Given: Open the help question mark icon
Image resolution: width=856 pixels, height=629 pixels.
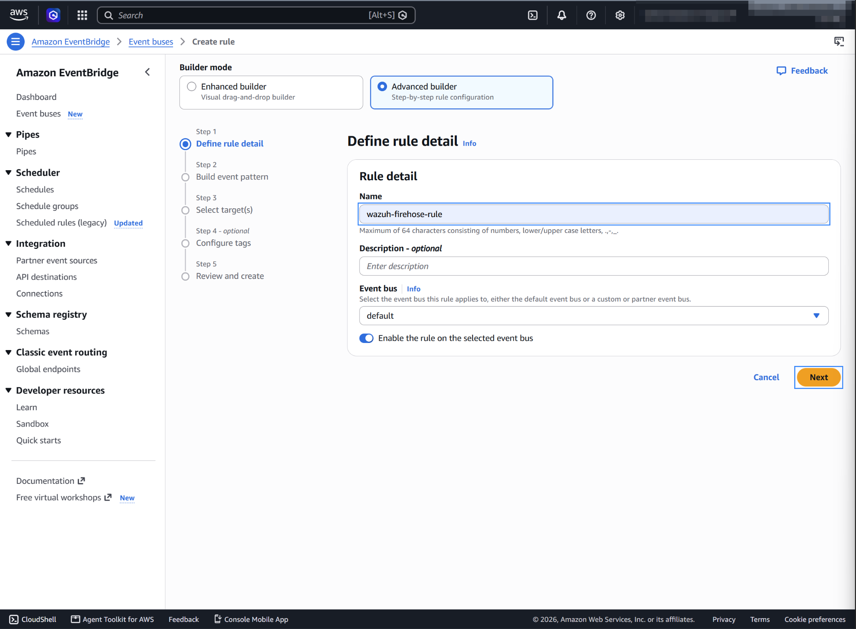Looking at the screenshot, I should (x=591, y=15).
